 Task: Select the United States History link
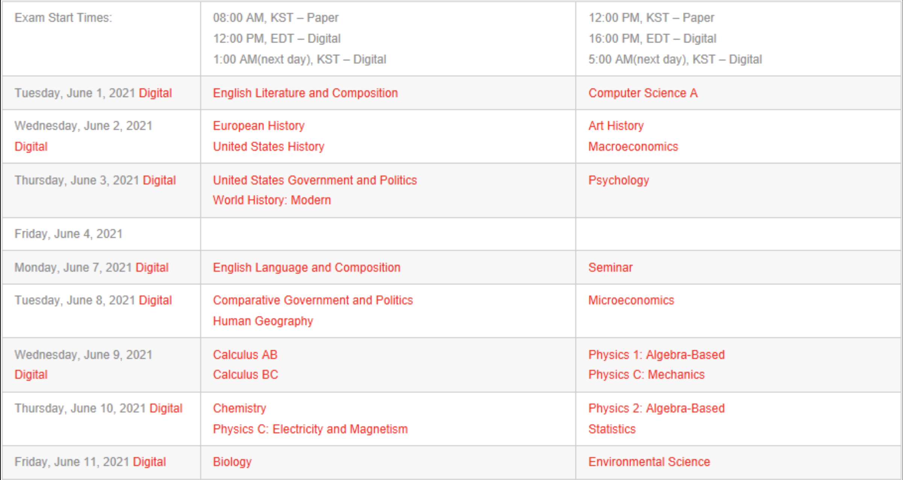tap(268, 146)
